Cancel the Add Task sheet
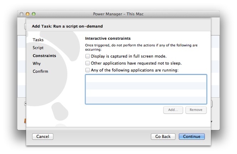237x154 pixels. coord(42,136)
